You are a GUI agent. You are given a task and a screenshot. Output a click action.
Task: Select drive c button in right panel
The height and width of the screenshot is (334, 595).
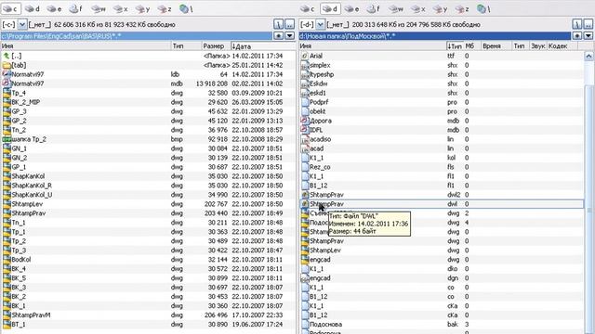point(308,8)
